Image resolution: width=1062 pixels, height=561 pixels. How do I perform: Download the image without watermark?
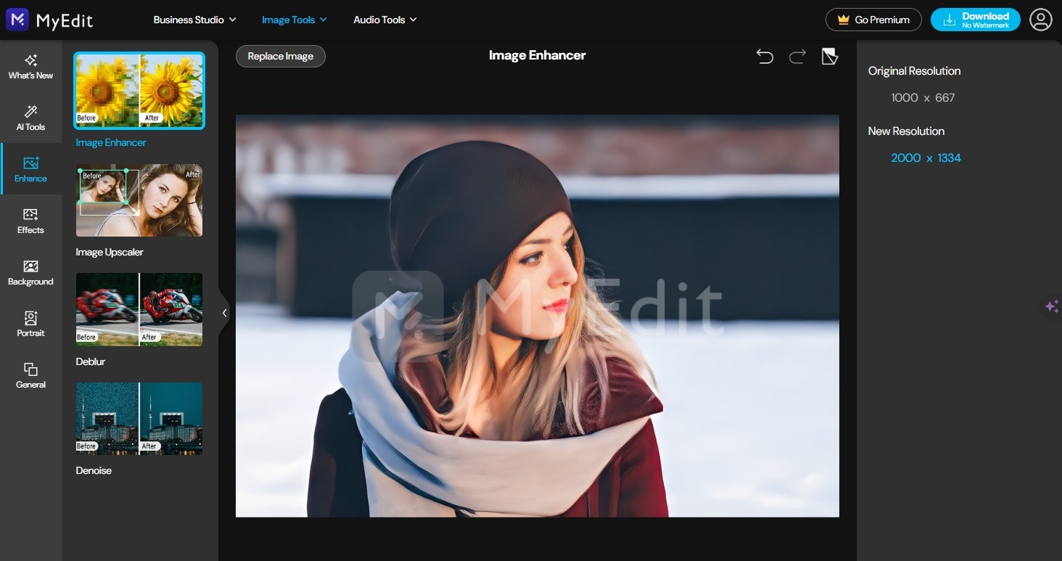pyautogui.click(x=975, y=20)
